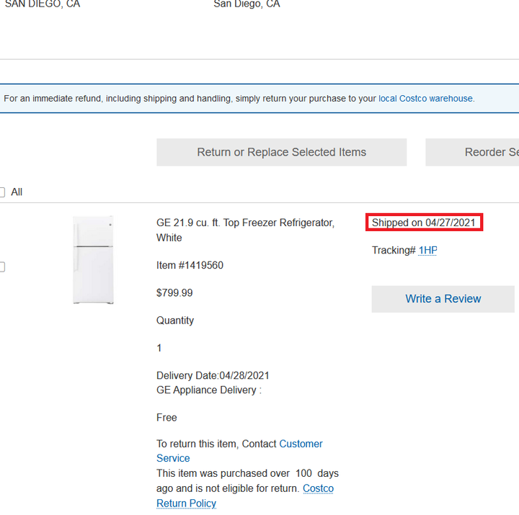This screenshot has height=515, width=519.
Task: Click the GE Top Freezer Refrigerator title
Action: (x=245, y=230)
